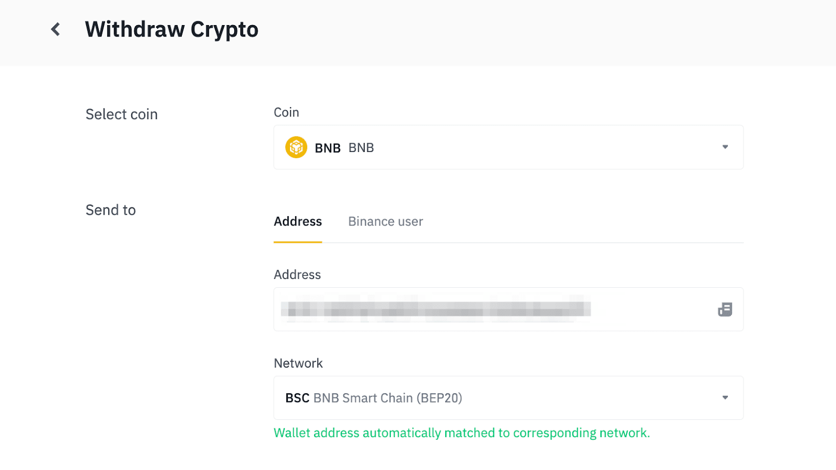The width and height of the screenshot is (836, 470).
Task: Click the yellow underline beneath Address tab
Action: pyautogui.click(x=298, y=242)
